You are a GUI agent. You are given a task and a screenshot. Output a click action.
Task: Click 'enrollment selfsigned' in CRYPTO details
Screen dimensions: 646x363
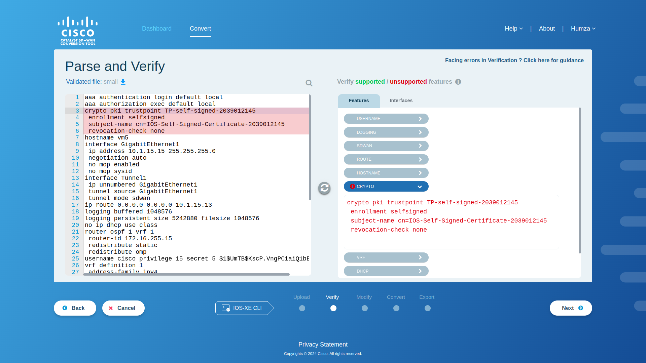[389, 212]
